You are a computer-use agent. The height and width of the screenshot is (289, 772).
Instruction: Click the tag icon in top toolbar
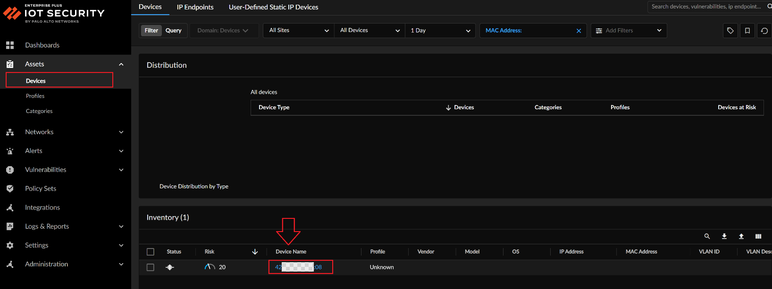coord(730,31)
